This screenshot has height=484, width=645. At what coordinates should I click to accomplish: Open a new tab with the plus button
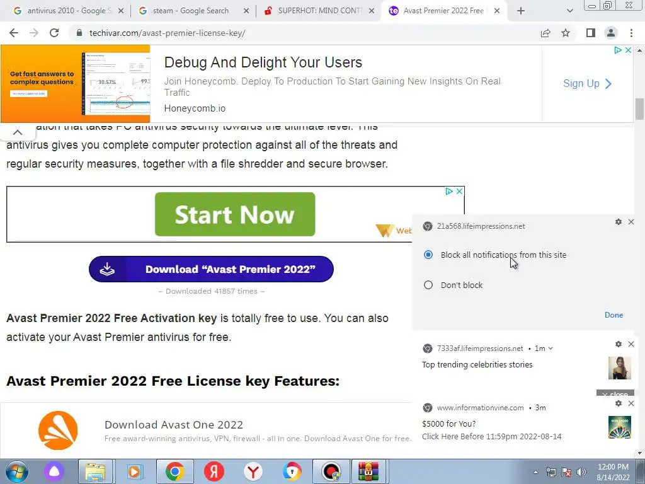click(x=521, y=11)
